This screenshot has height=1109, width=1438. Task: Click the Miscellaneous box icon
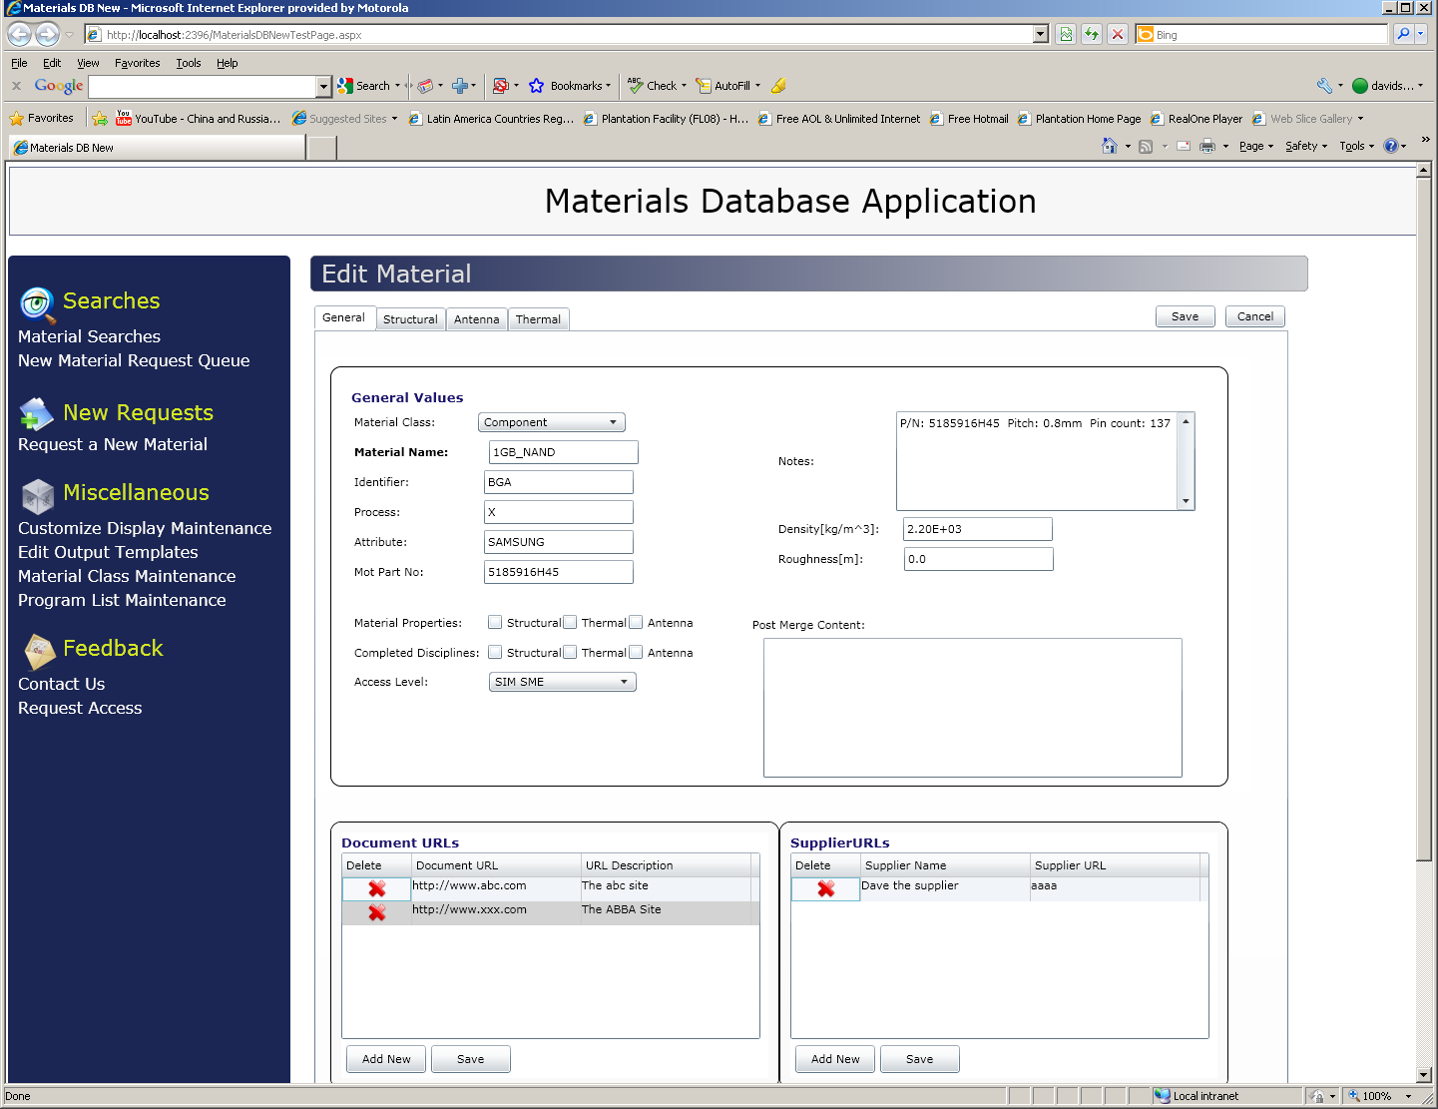pyautogui.click(x=38, y=495)
